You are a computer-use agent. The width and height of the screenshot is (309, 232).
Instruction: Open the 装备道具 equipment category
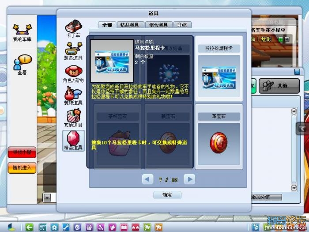73,51
